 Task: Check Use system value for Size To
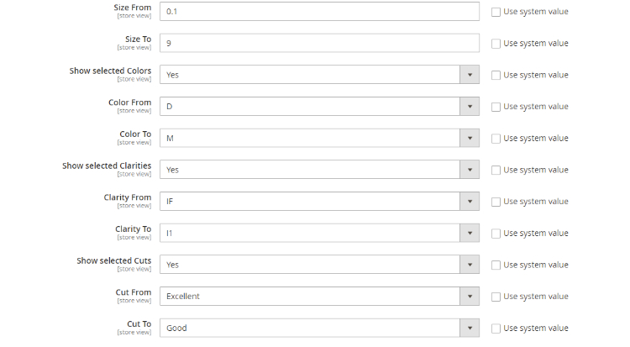pos(496,44)
